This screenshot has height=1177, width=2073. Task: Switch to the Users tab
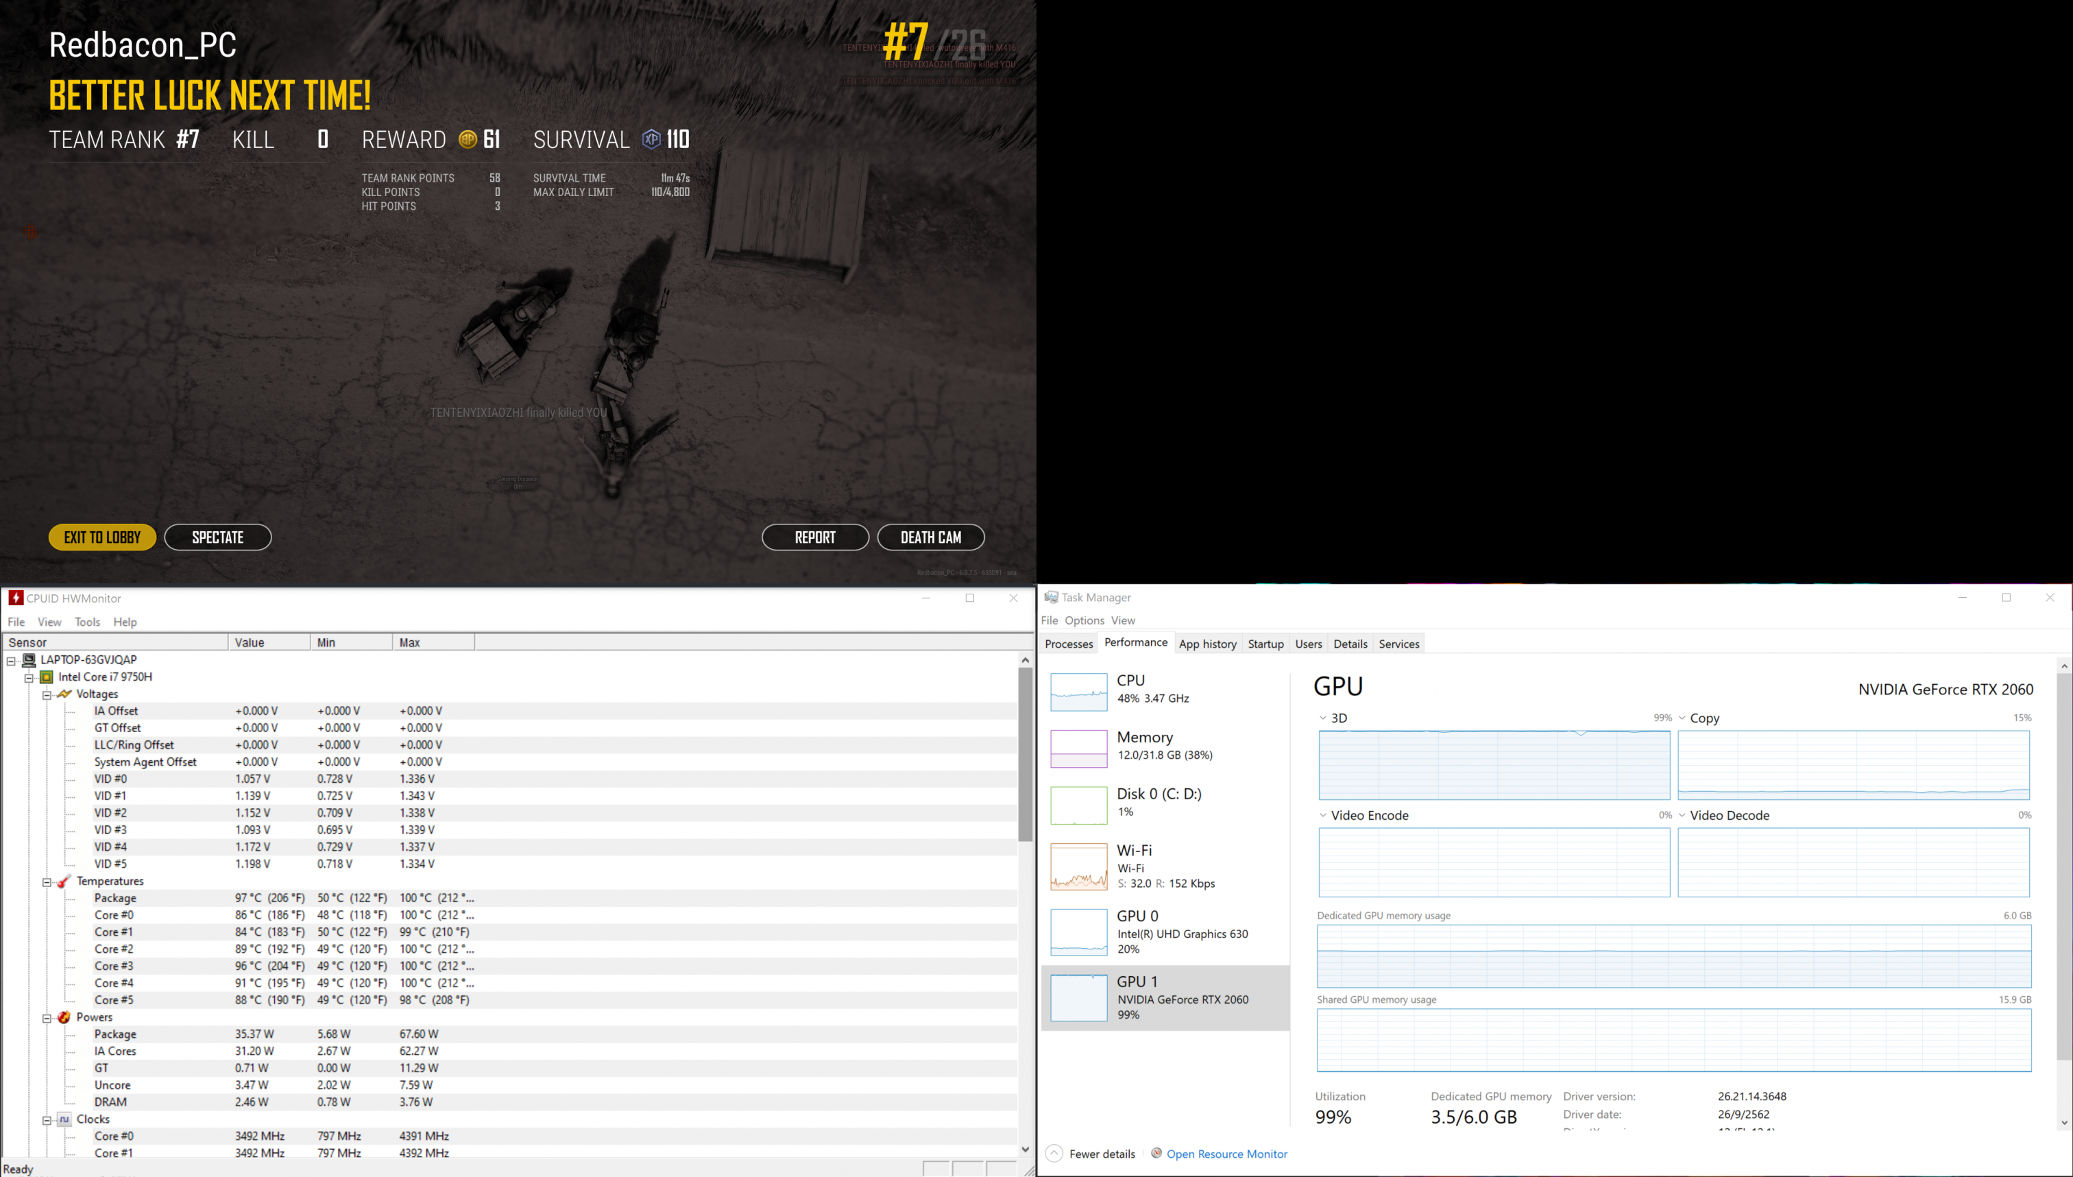point(1309,644)
